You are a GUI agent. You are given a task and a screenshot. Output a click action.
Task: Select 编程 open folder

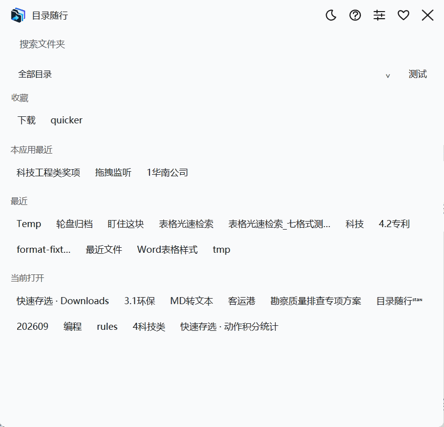(72, 326)
